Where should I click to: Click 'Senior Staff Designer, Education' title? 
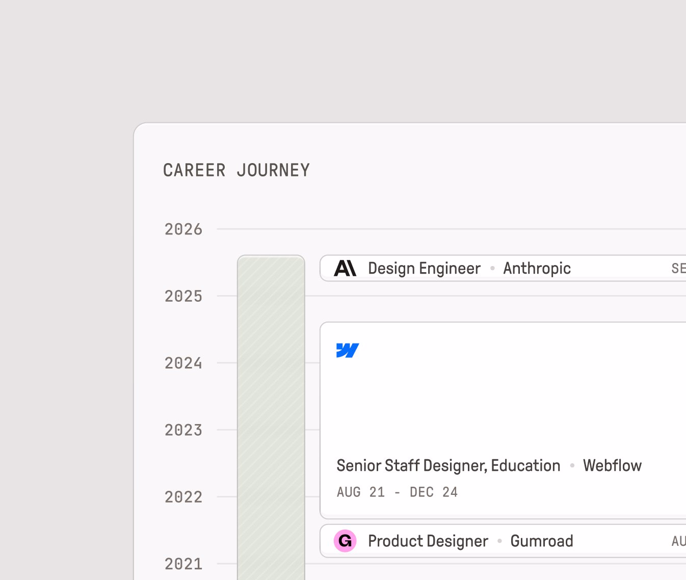[448, 466]
